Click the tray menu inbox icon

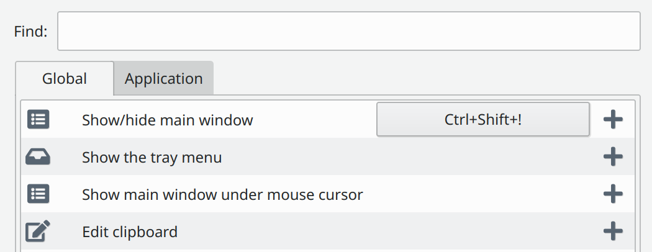(38, 157)
